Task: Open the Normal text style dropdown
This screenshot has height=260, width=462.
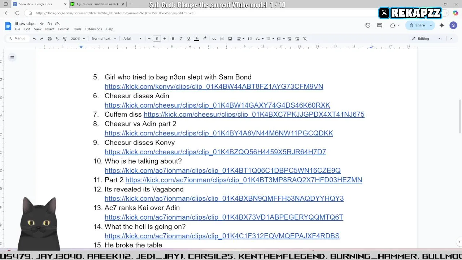Action: click(104, 39)
